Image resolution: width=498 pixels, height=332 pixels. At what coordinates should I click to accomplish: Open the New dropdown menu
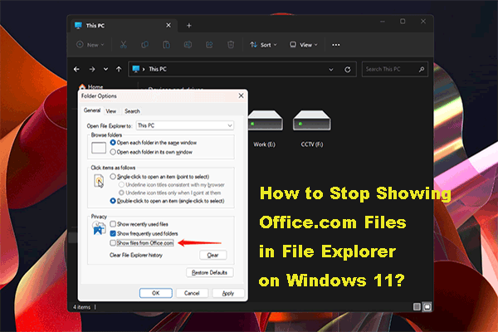90,45
